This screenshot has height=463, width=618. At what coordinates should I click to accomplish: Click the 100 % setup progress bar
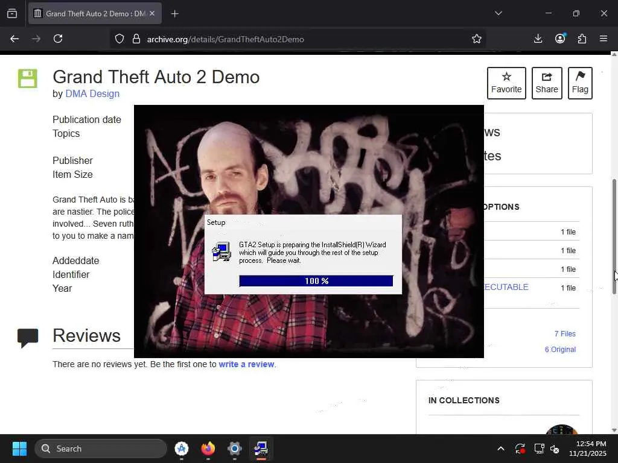(316, 281)
